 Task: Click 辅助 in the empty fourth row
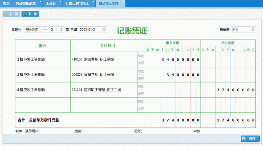[x=141, y=102]
